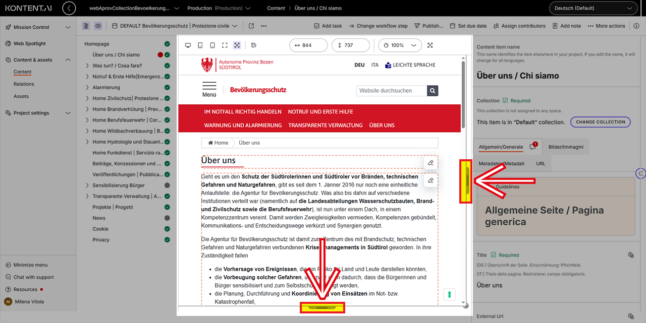This screenshot has height=323, width=646.
Task: Open the content item info icon
Action: pos(636,26)
